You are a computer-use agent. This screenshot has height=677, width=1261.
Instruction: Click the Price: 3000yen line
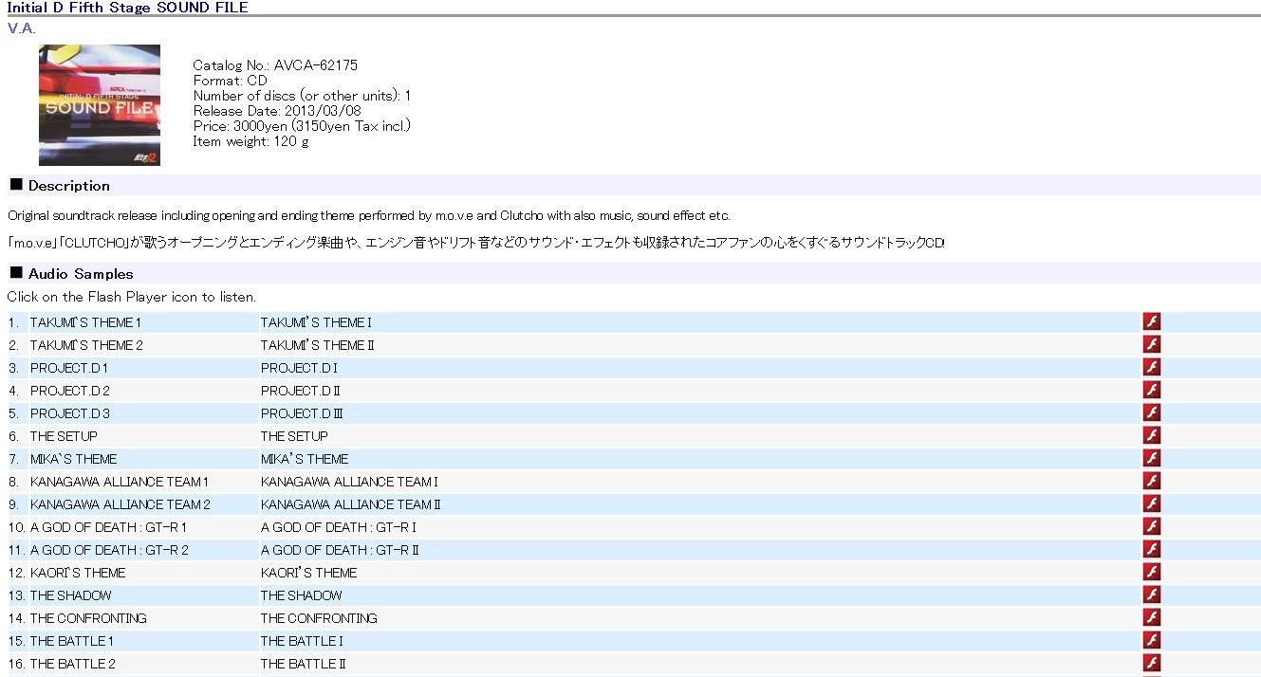tap(302, 126)
